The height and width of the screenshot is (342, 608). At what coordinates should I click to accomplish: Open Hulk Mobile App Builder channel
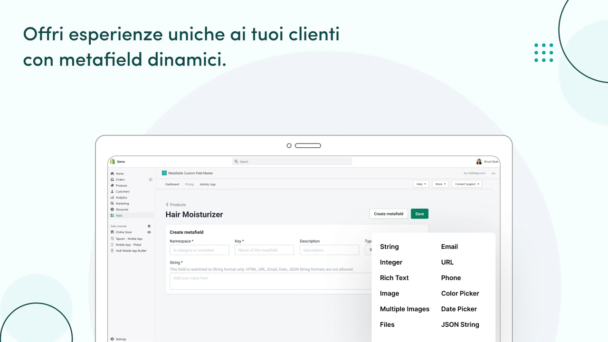(x=131, y=250)
